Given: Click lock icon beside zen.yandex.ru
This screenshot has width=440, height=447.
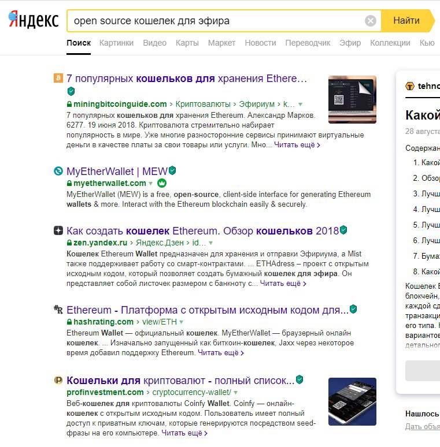Looking at the screenshot, I should tap(69, 243).
